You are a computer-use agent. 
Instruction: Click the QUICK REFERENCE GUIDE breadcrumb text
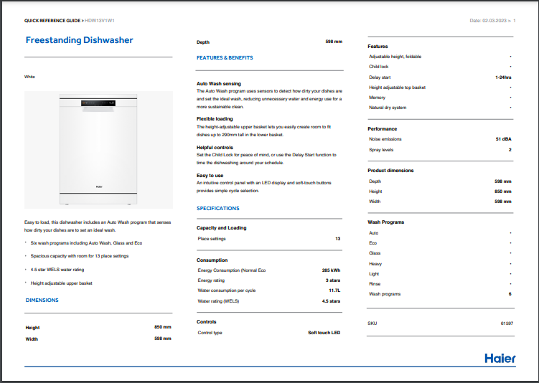[x=52, y=21]
